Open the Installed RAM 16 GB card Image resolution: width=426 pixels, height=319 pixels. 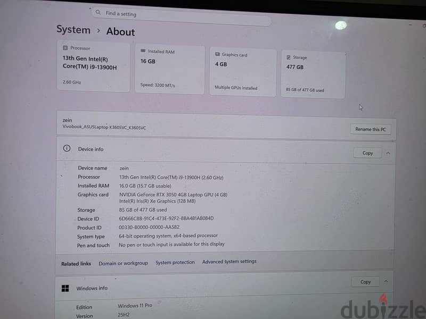coord(170,70)
